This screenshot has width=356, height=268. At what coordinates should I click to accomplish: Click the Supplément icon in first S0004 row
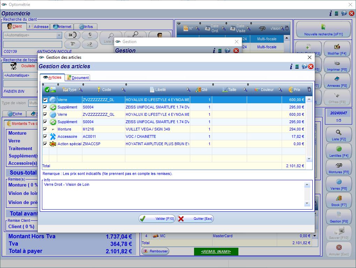tap(53, 107)
